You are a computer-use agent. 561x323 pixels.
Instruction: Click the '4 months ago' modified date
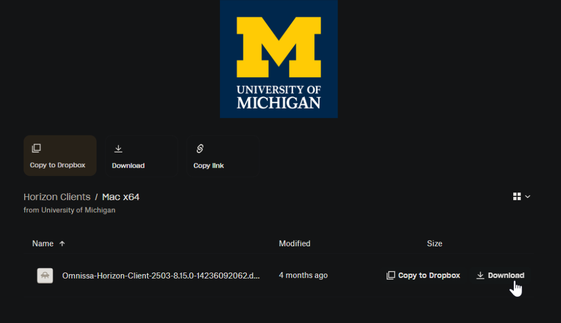tap(303, 275)
